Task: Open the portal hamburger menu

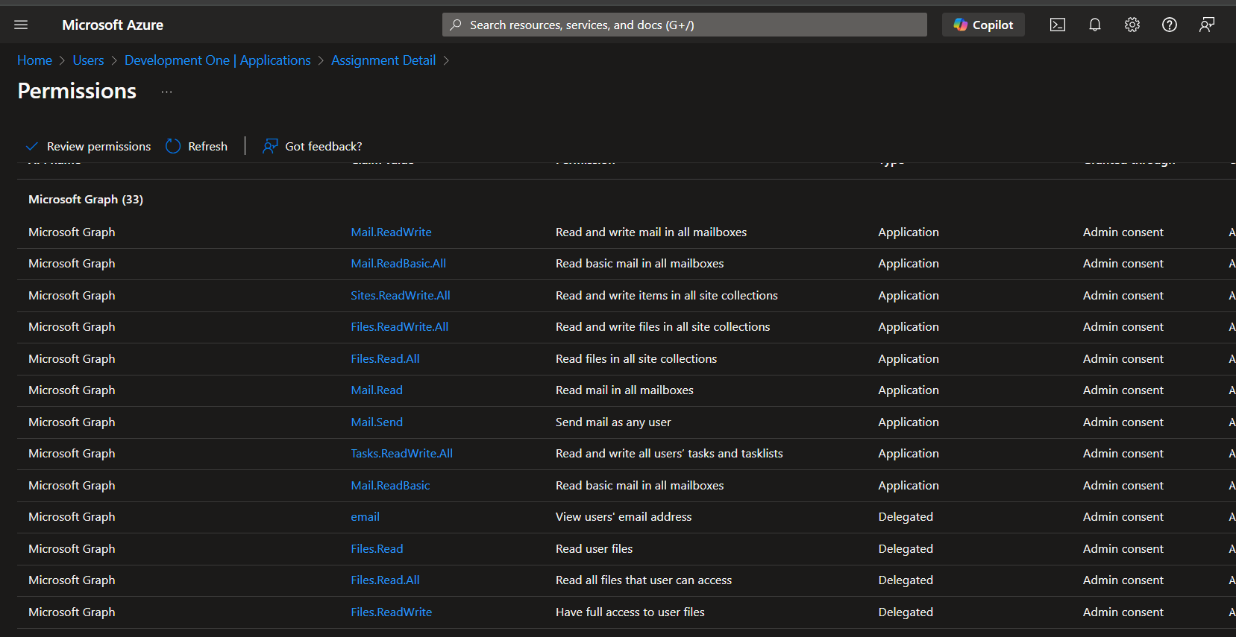Action: [x=21, y=25]
